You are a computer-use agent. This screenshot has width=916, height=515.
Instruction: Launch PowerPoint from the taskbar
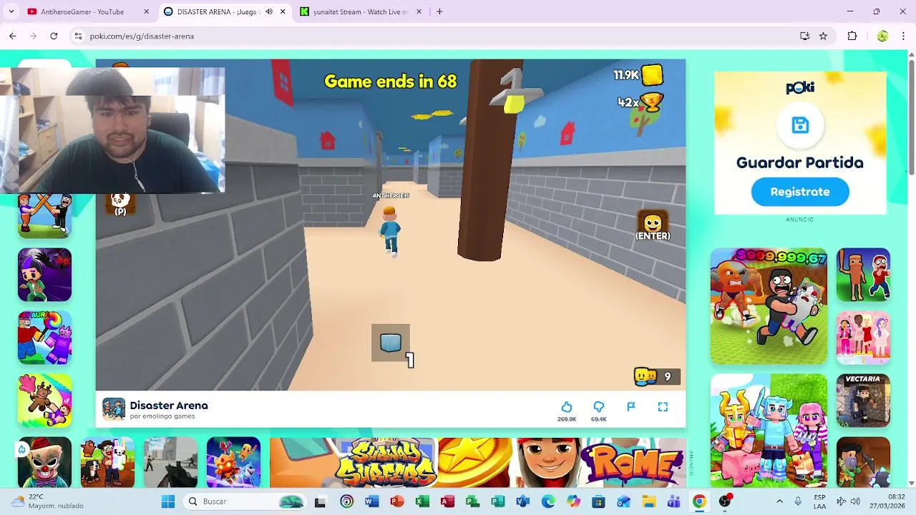(397, 501)
